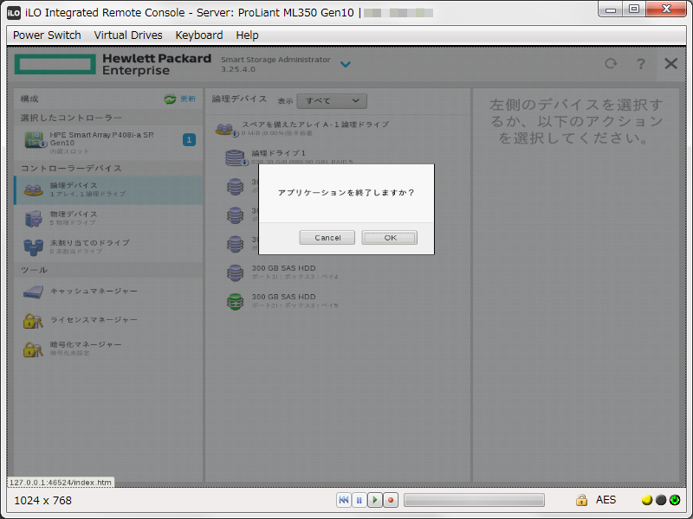This screenshot has width=693, height=519.
Task: Open the Virtual Drives menu
Action: coord(127,35)
